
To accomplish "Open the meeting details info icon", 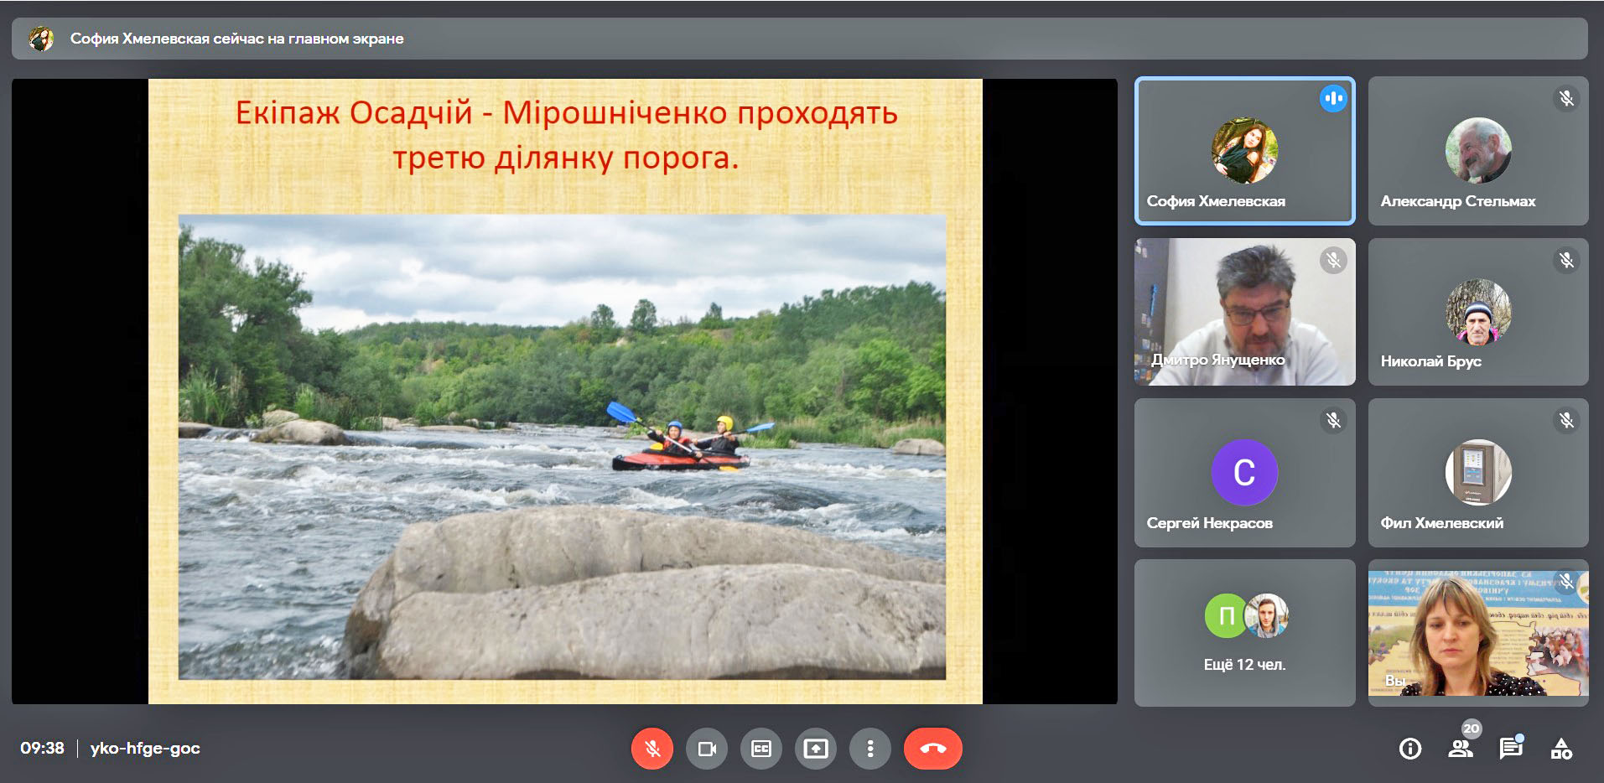I will pyautogui.click(x=1410, y=749).
